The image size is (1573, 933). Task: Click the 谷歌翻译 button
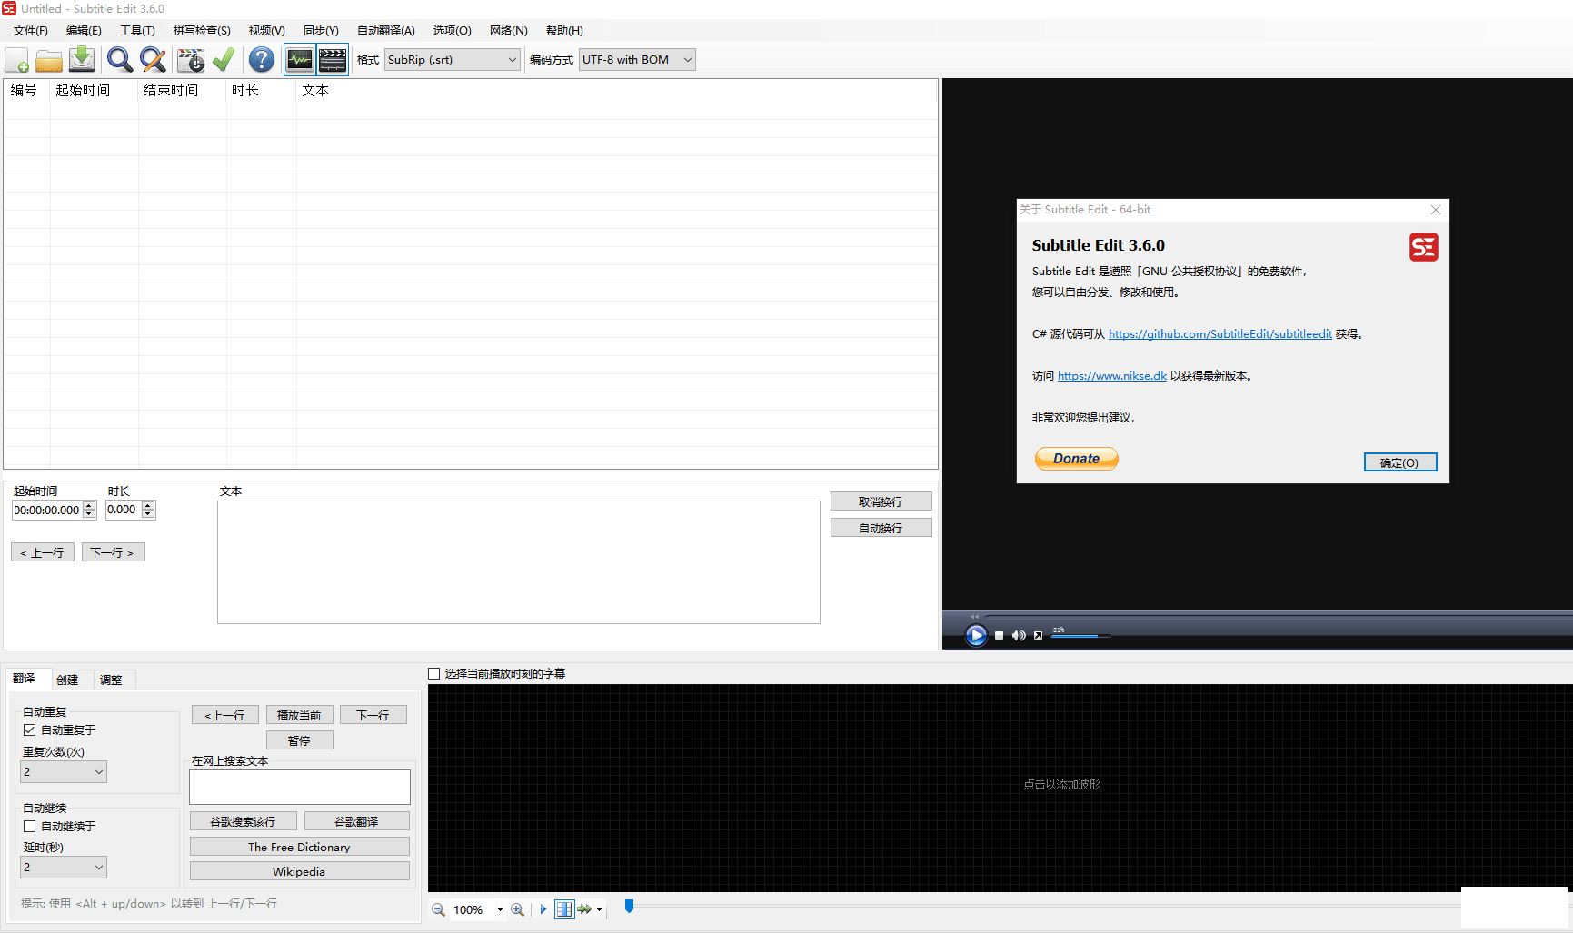pos(356,821)
